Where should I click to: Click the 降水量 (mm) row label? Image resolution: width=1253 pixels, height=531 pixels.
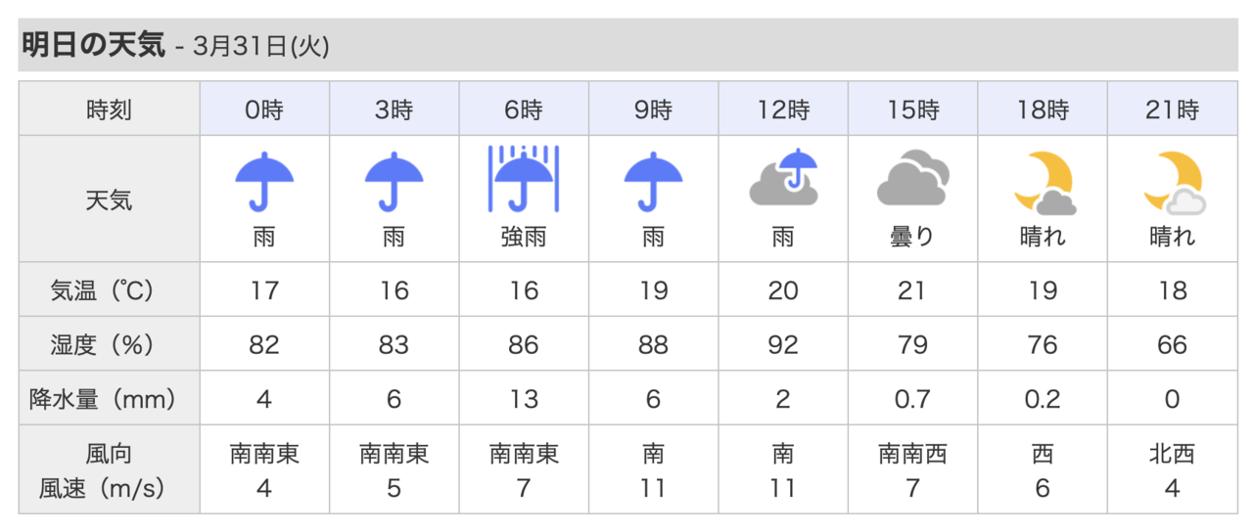coord(109,399)
